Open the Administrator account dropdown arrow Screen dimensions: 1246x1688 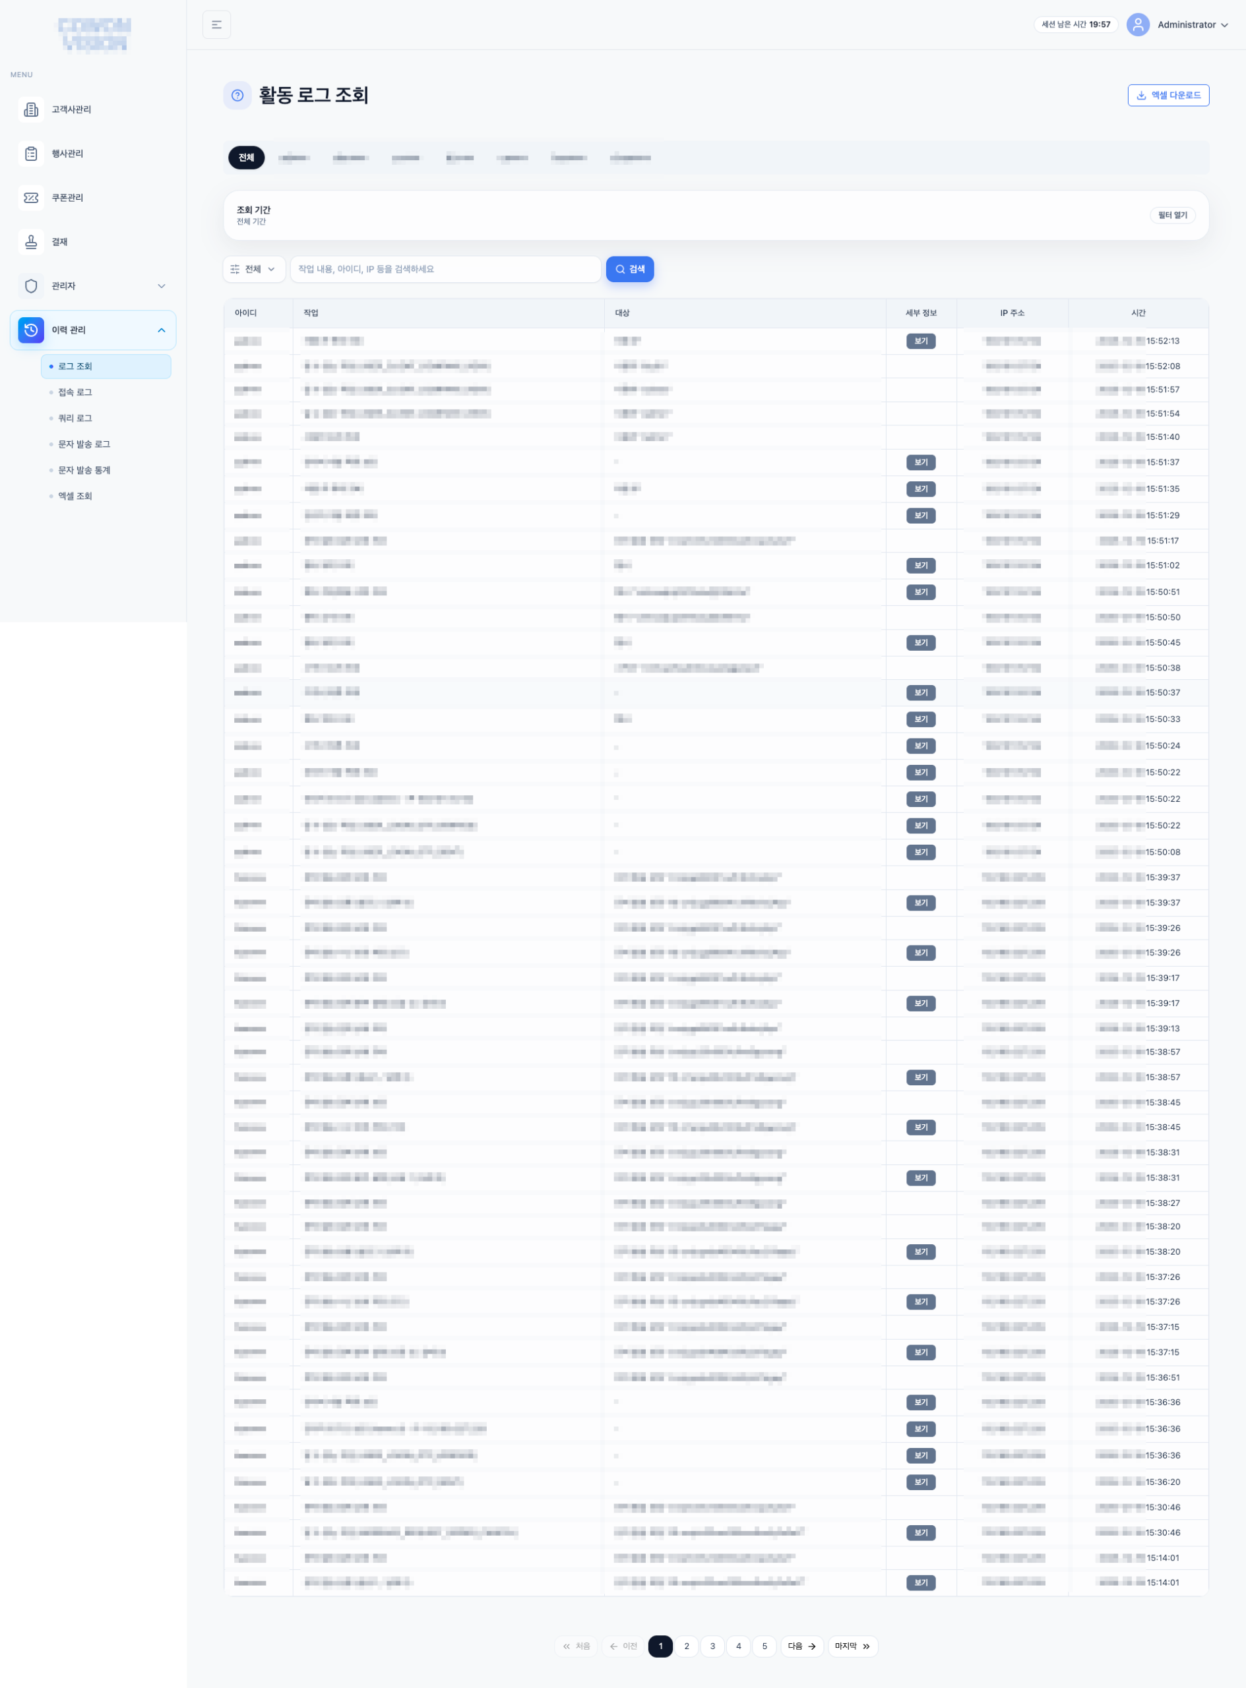[1224, 25]
